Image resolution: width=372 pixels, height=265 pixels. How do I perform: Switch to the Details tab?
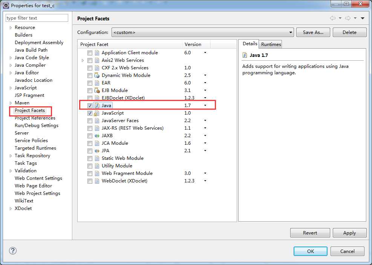[x=250, y=44]
